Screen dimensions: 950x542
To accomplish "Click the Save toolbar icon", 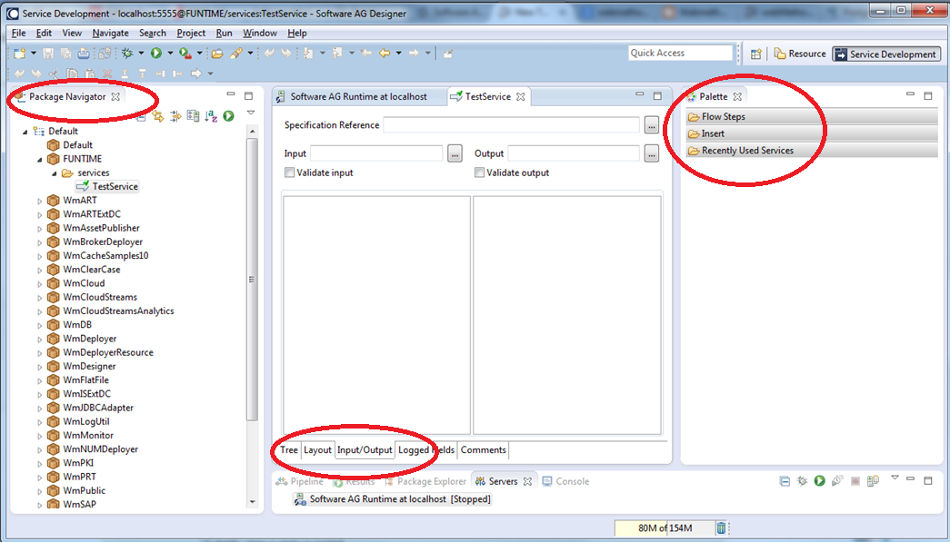I will [48, 54].
